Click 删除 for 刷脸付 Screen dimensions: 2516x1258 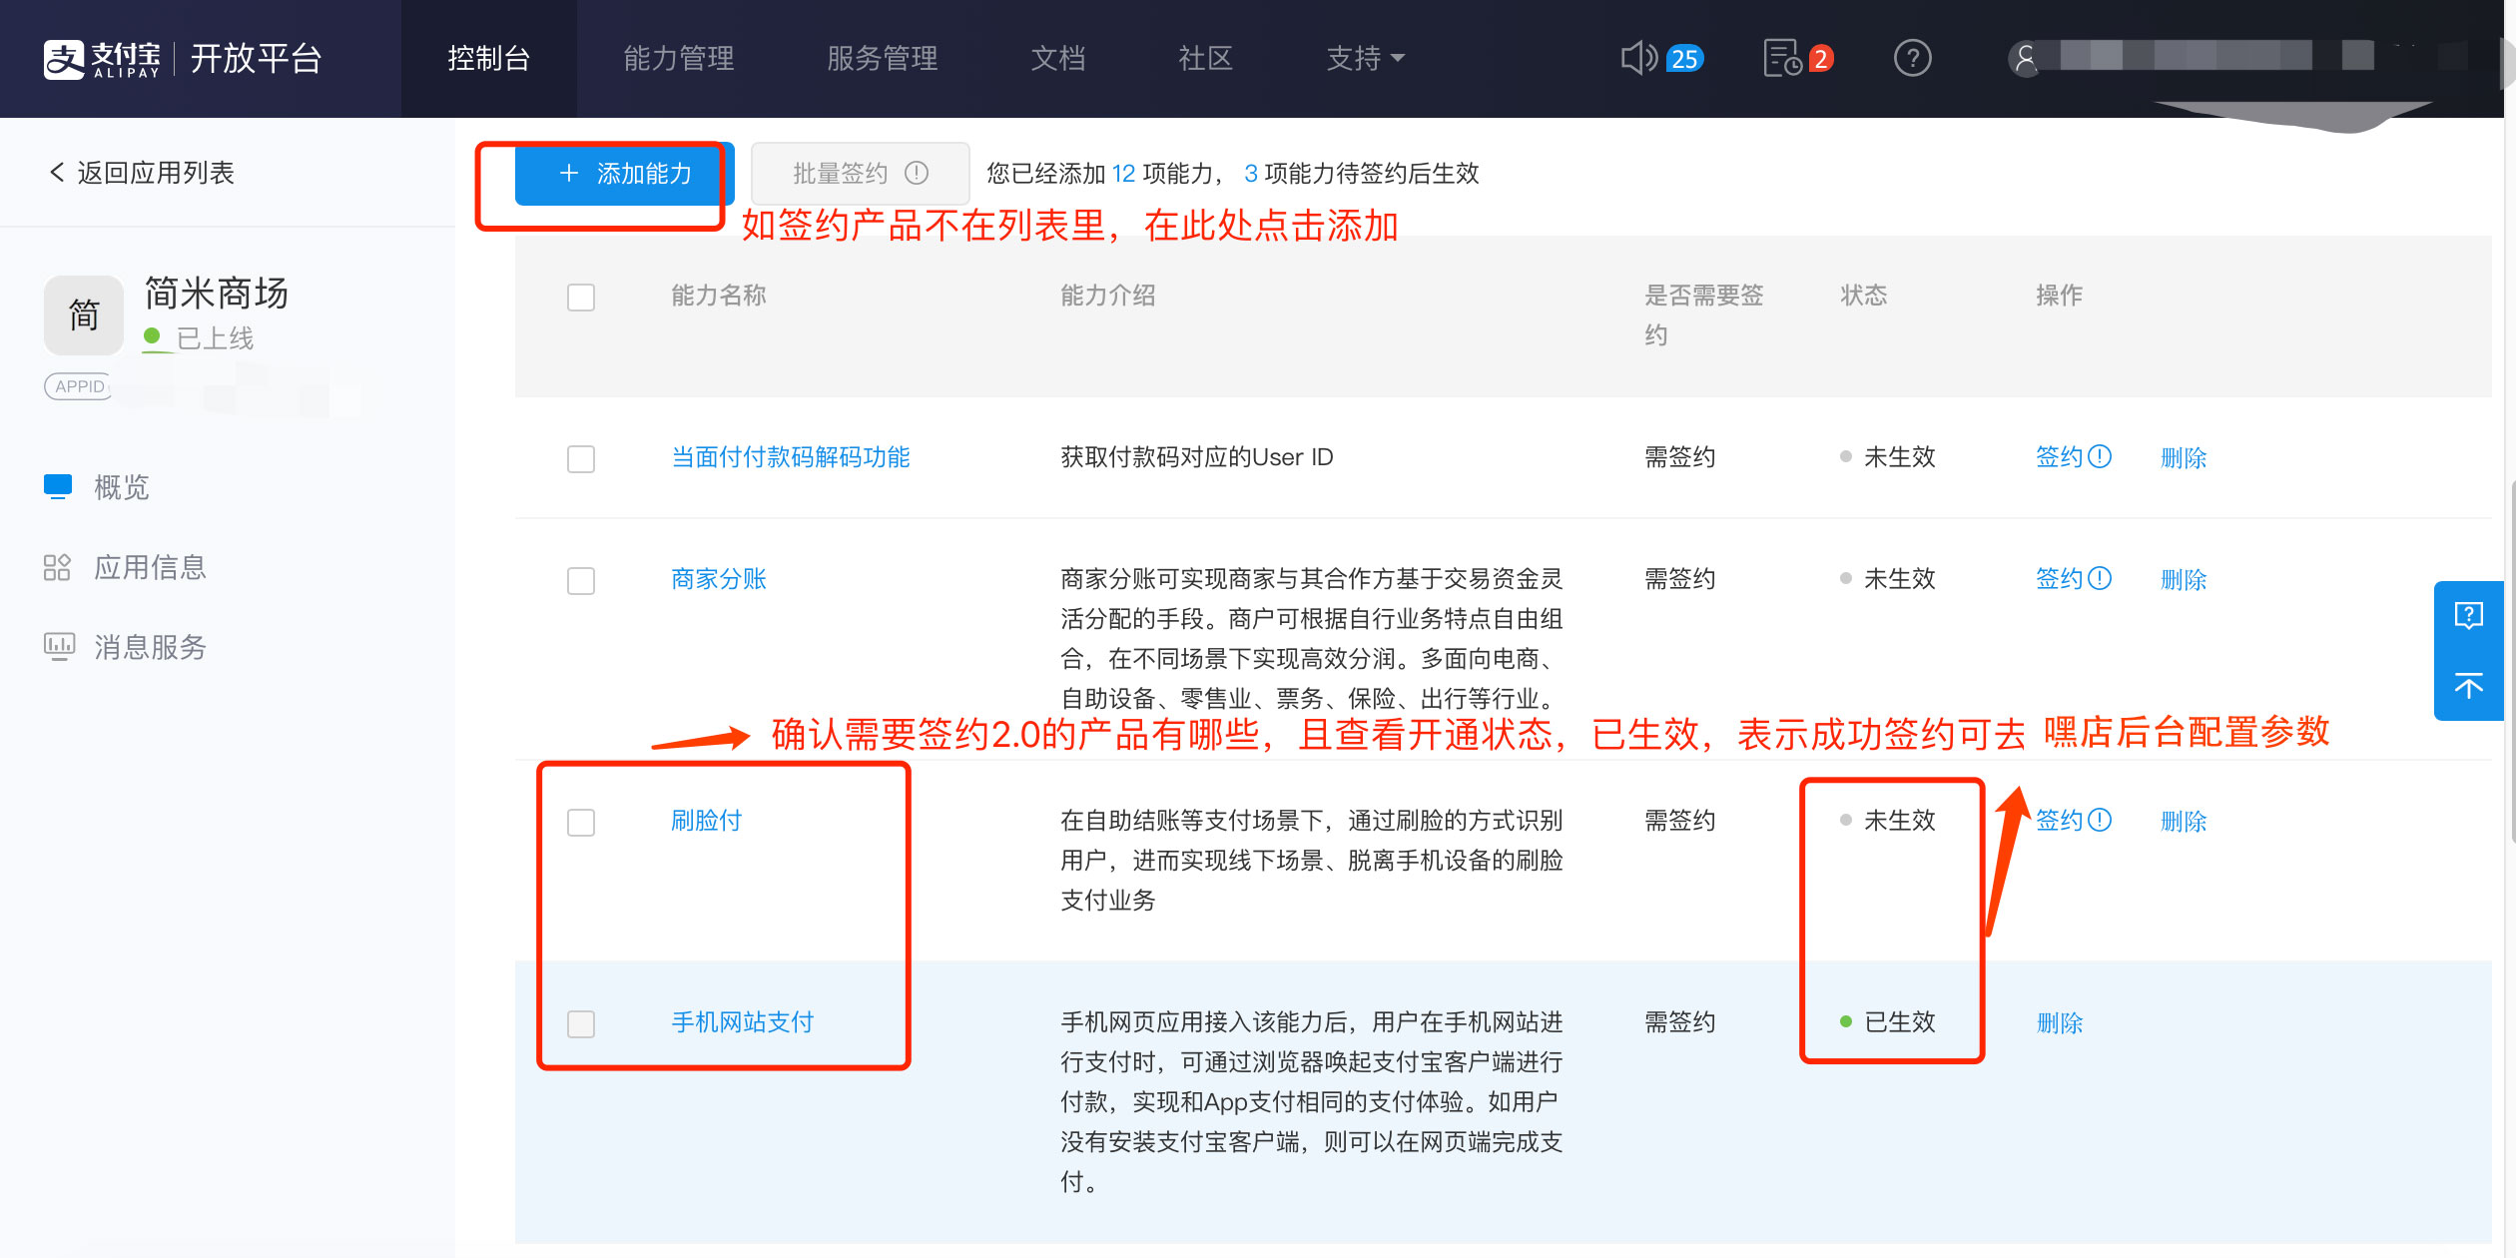tap(2184, 822)
